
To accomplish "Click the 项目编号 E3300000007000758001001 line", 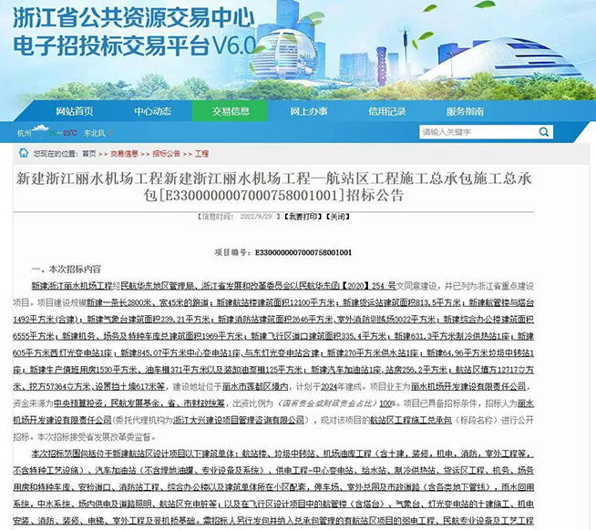I will (x=283, y=252).
